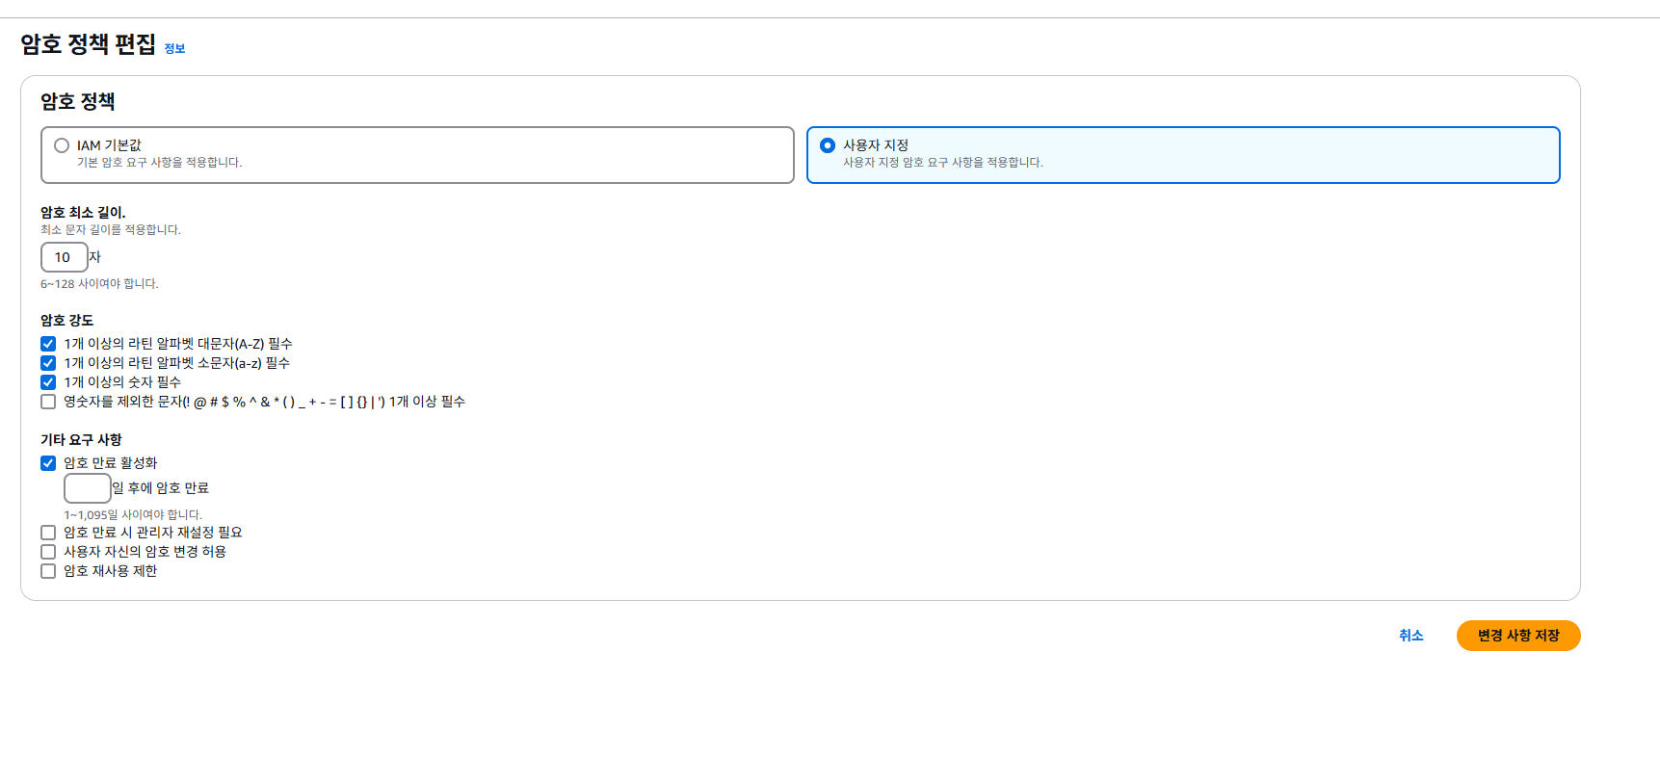Screen dimensions: 1660x783
Task: Toggle the 암호 만료 활성화 checkbox
Action: [x=48, y=463]
